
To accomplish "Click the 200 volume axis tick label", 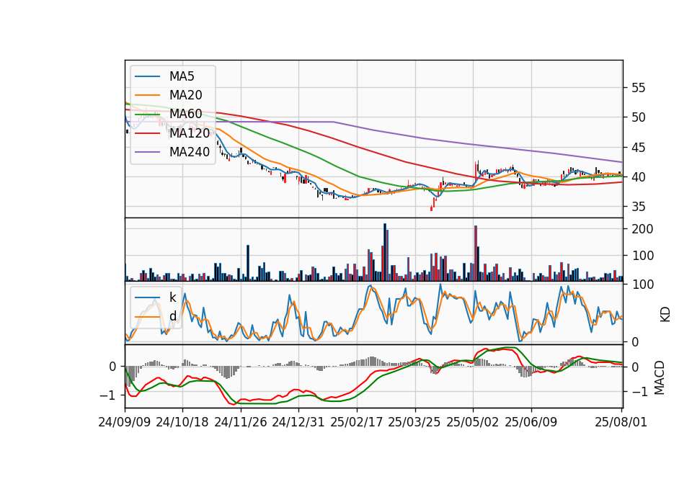I will coord(642,229).
